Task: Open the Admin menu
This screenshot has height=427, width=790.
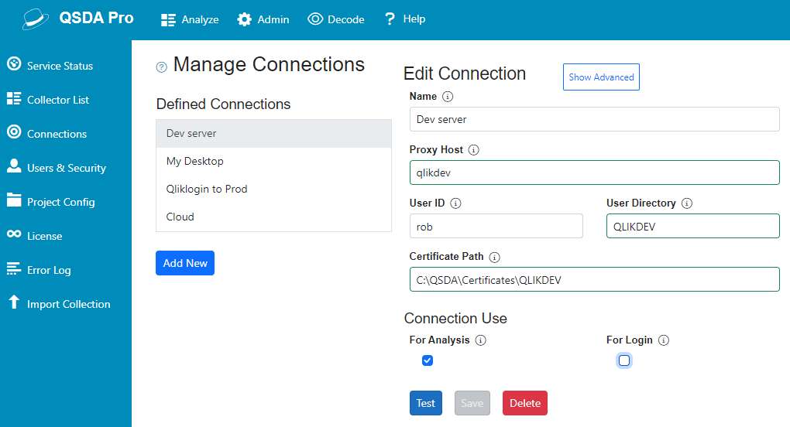Action: pyautogui.click(x=263, y=19)
